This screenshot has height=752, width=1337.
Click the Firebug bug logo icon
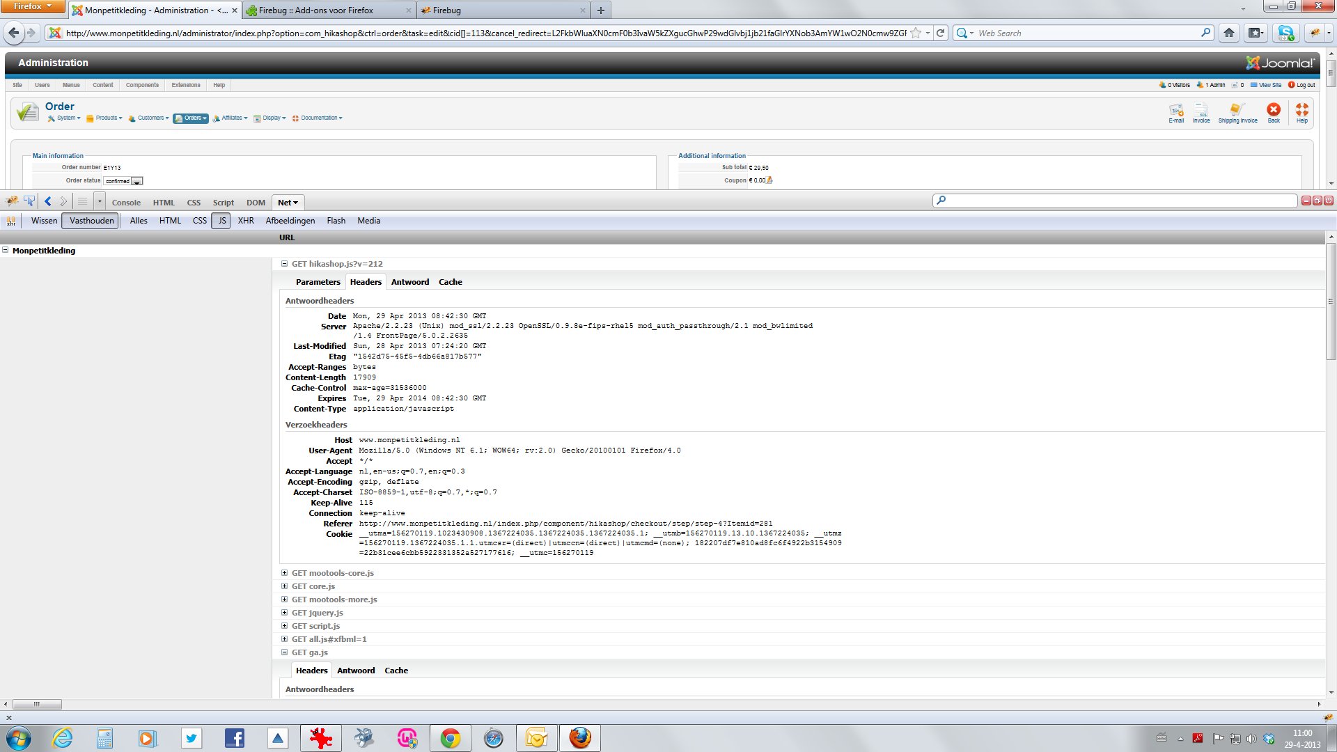[12, 201]
